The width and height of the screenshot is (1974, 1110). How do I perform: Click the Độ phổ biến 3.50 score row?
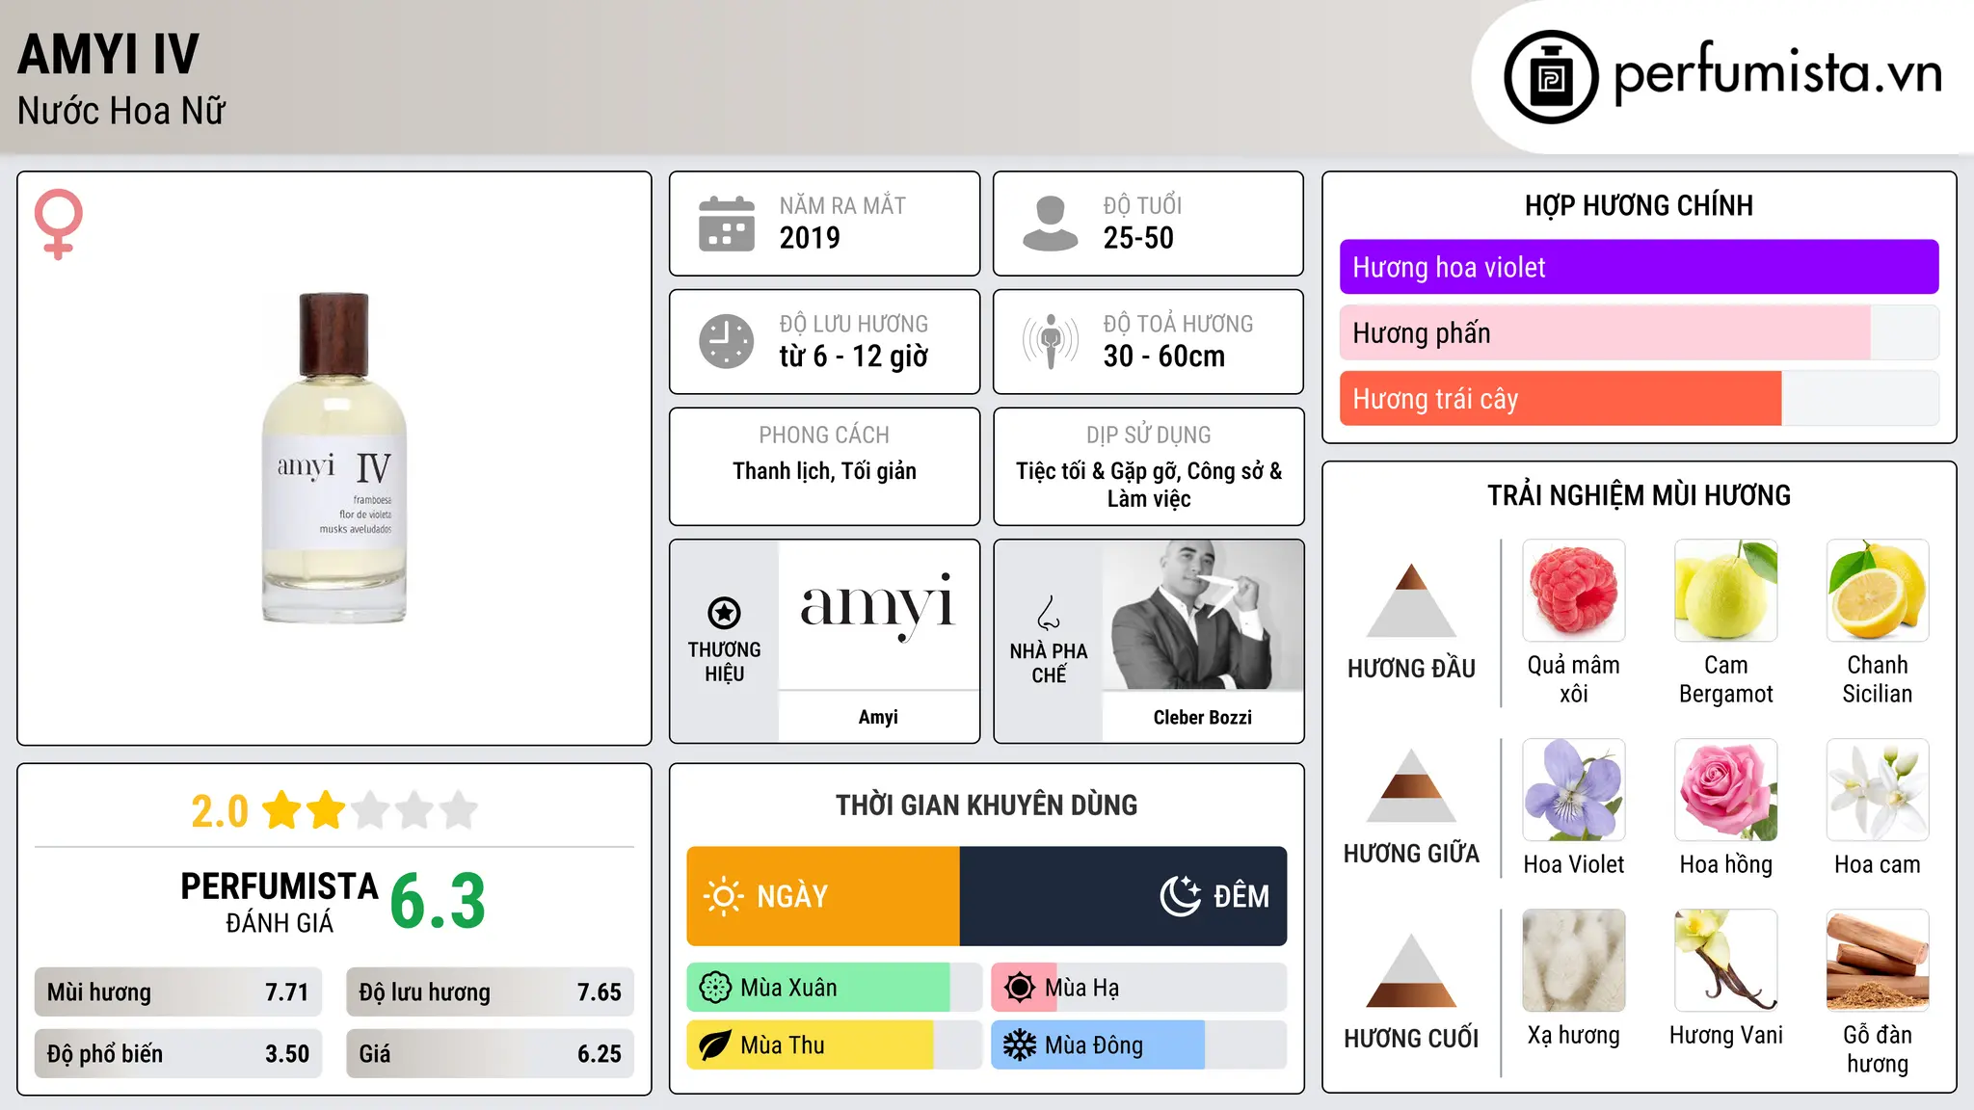click(178, 1053)
